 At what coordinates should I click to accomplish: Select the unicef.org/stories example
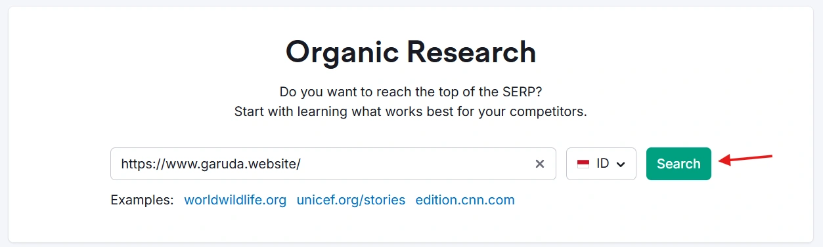[x=351, y=200]
